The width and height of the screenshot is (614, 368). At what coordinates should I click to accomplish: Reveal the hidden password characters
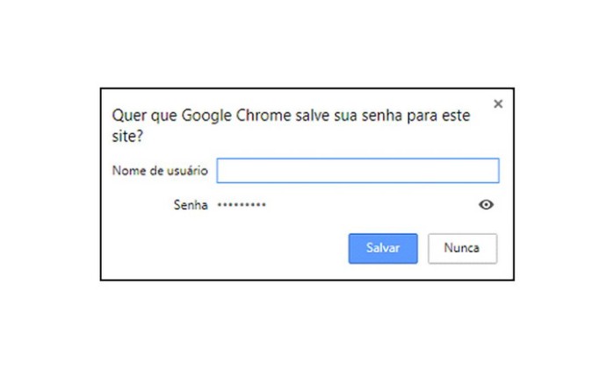pyautogui.click(x=486, y=205)
